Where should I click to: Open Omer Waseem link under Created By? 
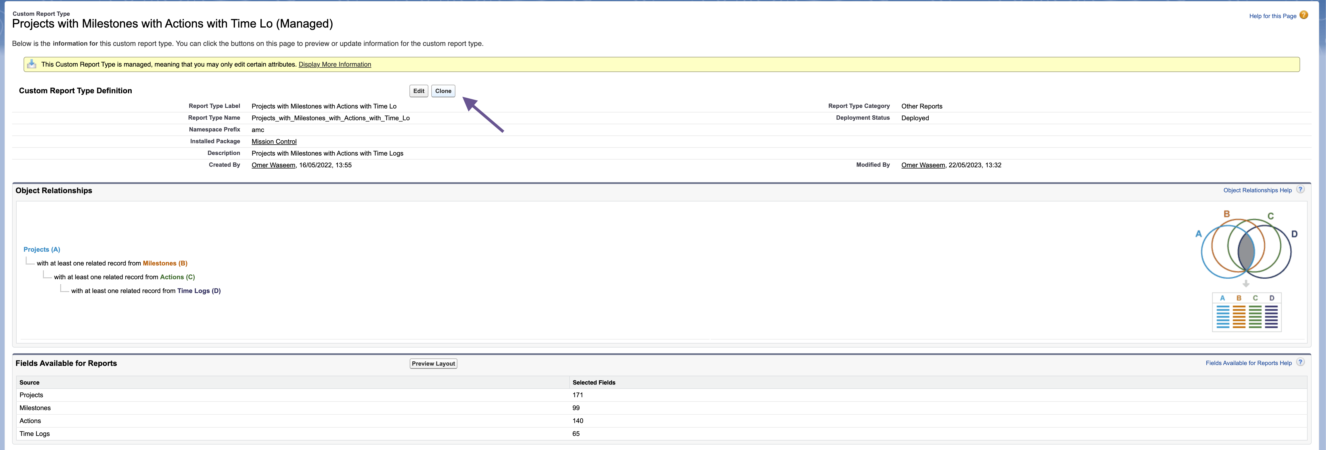click(273, 165)
